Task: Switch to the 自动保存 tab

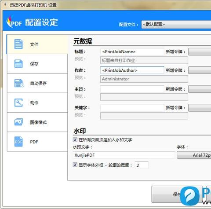Action: point(37,83)
